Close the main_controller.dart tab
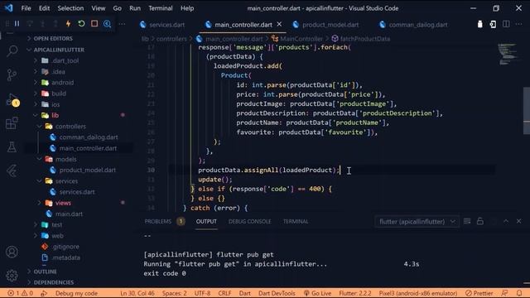This screenshot has height=298, width=530. click(x=279, y=24)
